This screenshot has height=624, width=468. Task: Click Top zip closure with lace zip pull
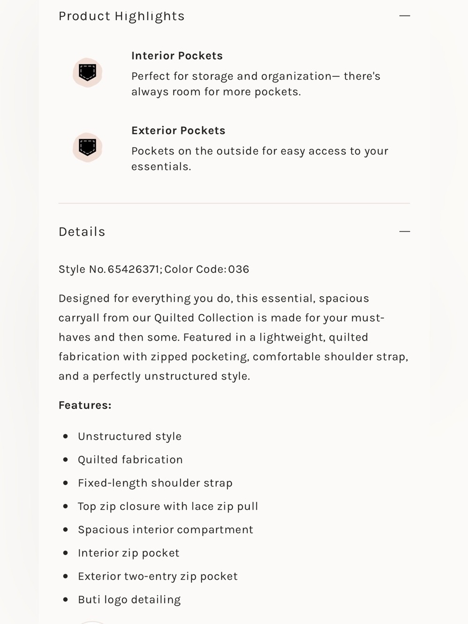tap(168, 507)
